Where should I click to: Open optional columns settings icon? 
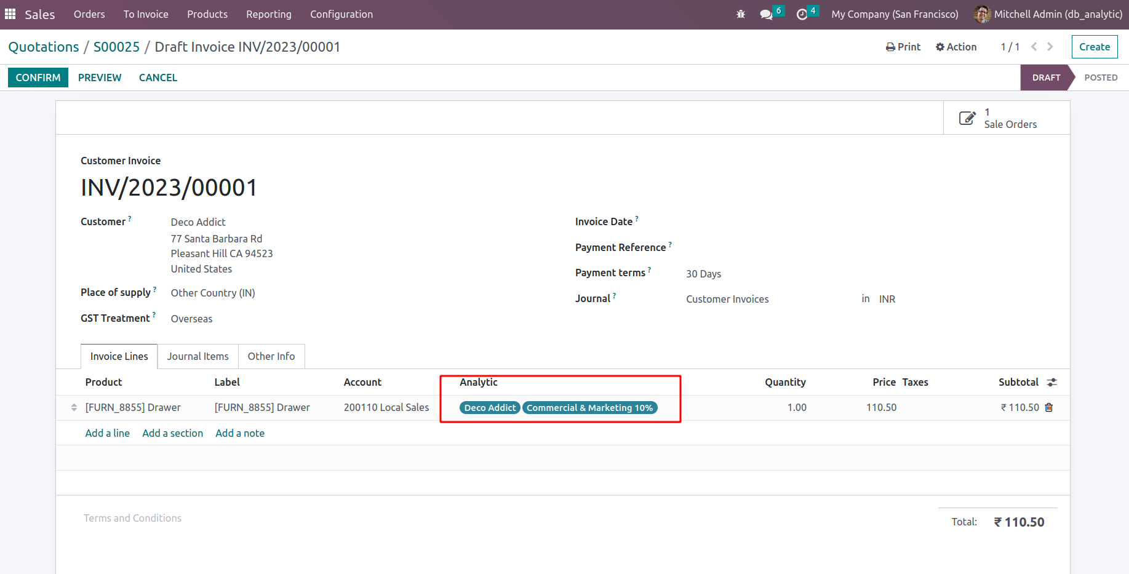coord(1052,382)
